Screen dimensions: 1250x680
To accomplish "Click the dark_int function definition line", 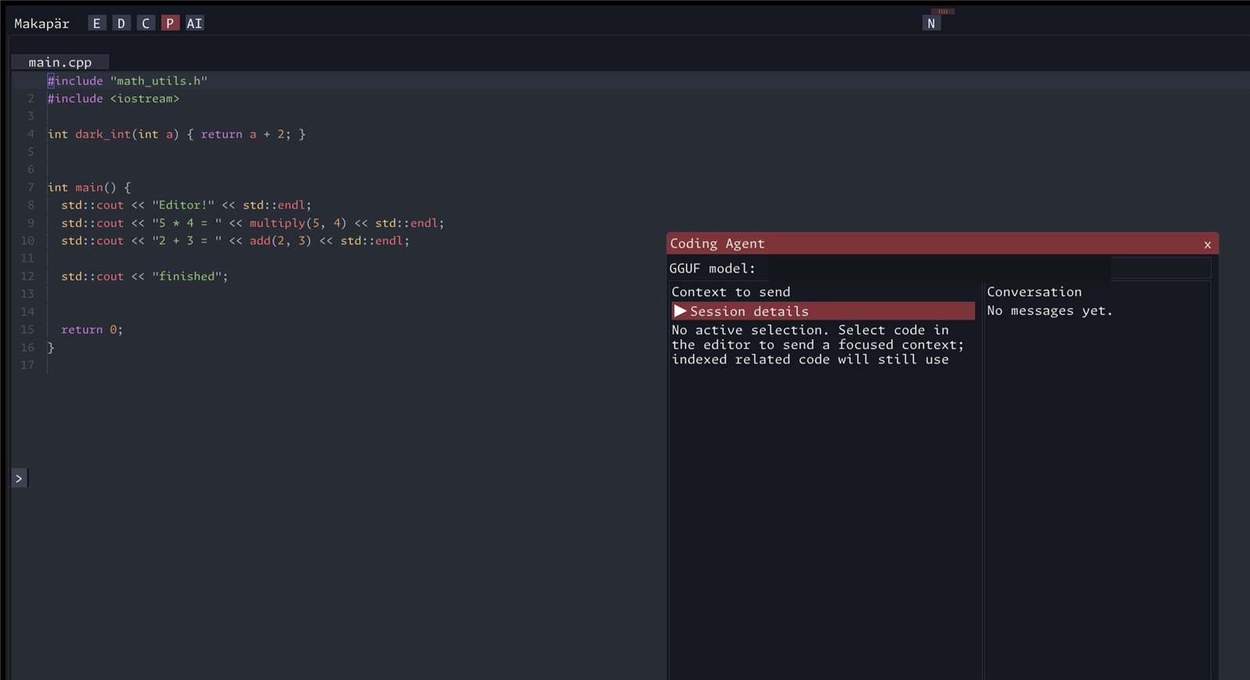I will point(177,134).
